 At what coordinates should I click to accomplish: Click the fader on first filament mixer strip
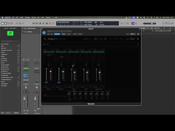pos(51,72)
